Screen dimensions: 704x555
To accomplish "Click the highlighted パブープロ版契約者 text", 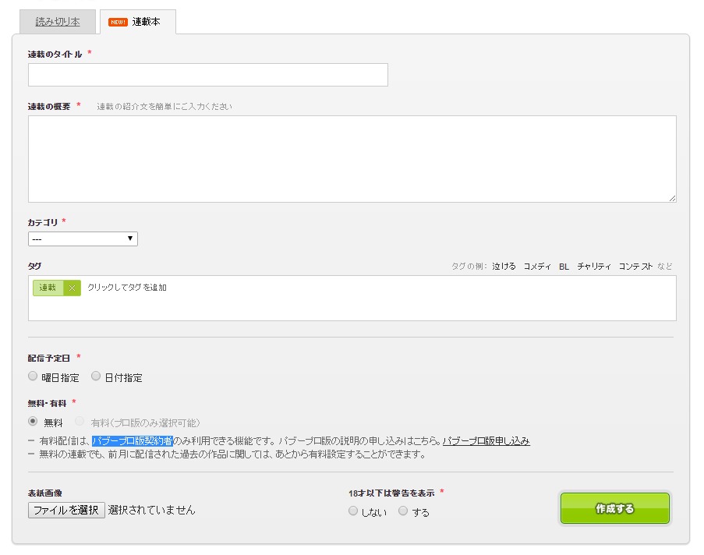I will coord(133,441).
